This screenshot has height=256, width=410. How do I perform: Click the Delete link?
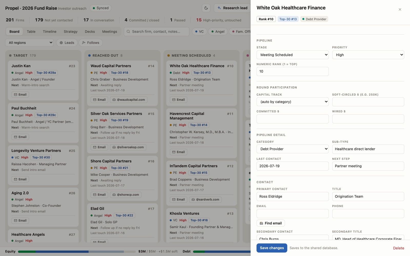click(398, 248)
